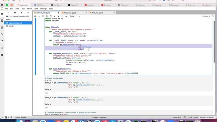Select sqlocal_tut.ipynb in file browser
Screen dimensions: 217x122
[x=18, y=23]
